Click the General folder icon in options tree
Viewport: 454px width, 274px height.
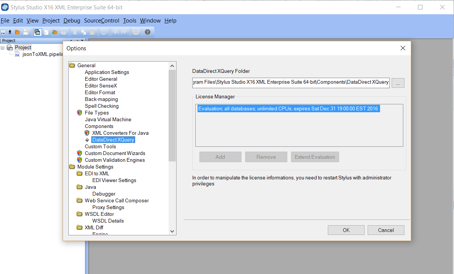[72, 65]
